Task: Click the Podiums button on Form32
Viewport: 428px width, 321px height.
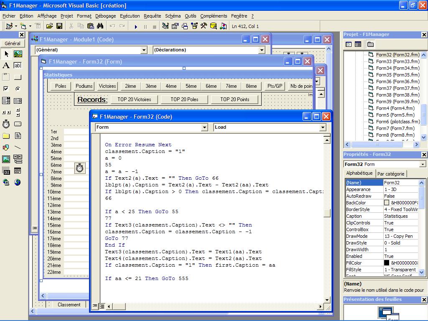Action: [x=84, y=86]
